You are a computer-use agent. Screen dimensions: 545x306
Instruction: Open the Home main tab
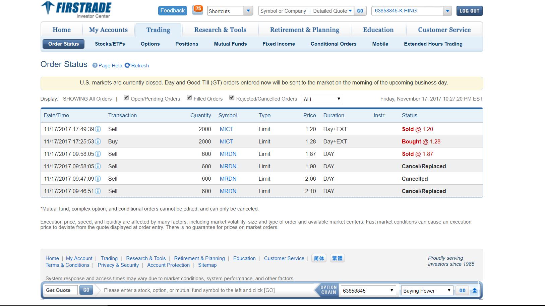(62, 30)
